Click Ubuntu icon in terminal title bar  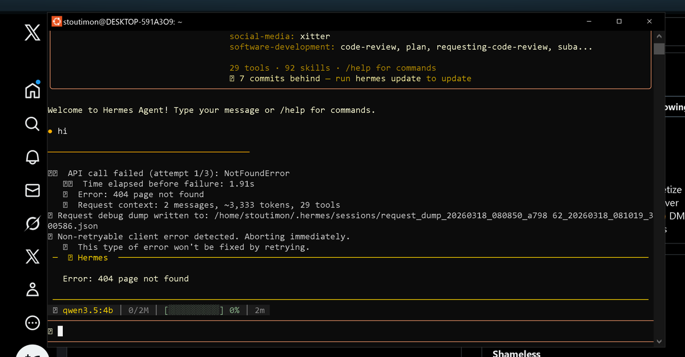click(57, 21)
